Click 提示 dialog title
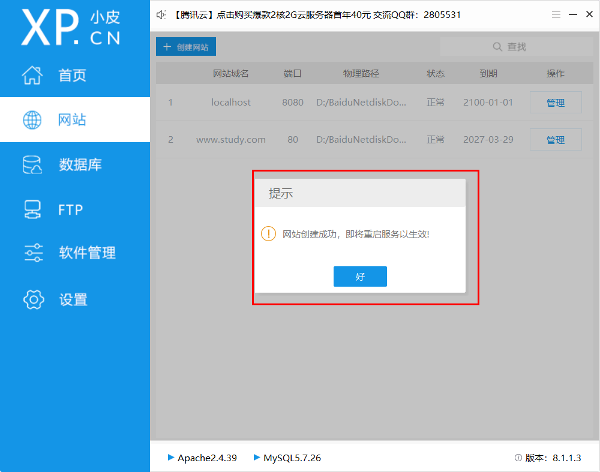Viewport: 600px width, 472px height. (281, 193)
